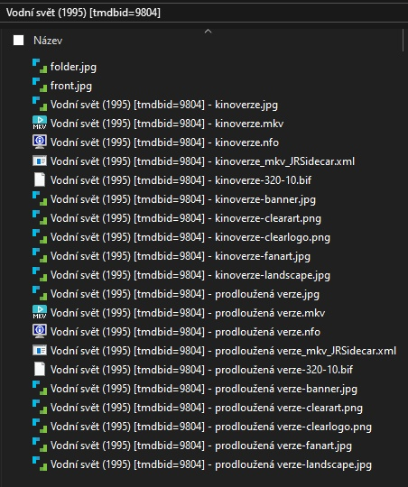
Task: Click the image icon of prodloužená verze.jpg
Action: tap(40, 293)
